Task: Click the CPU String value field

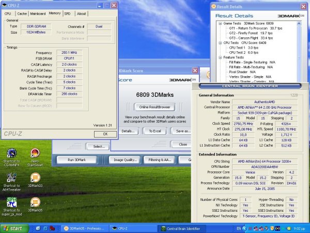Action: [265, 162]
